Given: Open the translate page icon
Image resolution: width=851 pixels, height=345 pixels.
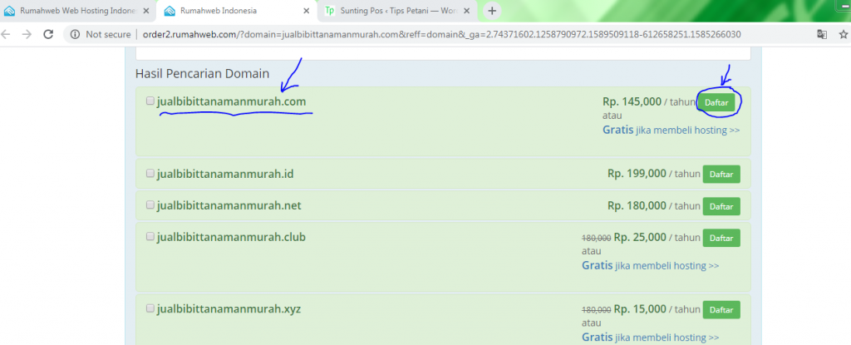Looking at the screenshot, I should pyautogui.click(x=822, y=34).
